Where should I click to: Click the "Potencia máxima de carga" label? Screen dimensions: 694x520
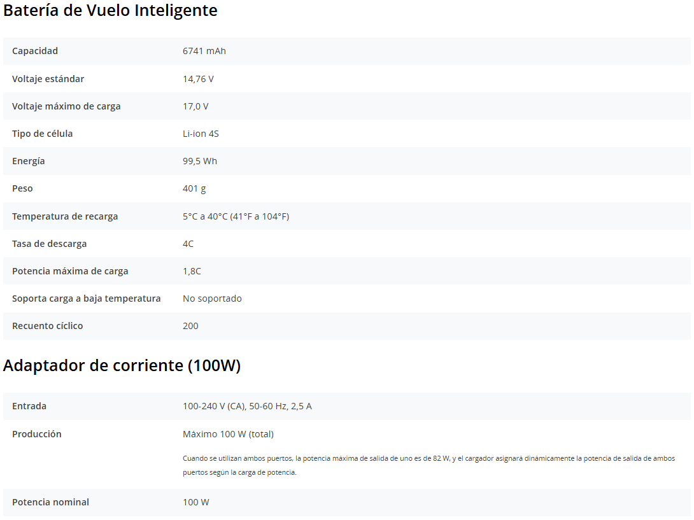(70, 271)
